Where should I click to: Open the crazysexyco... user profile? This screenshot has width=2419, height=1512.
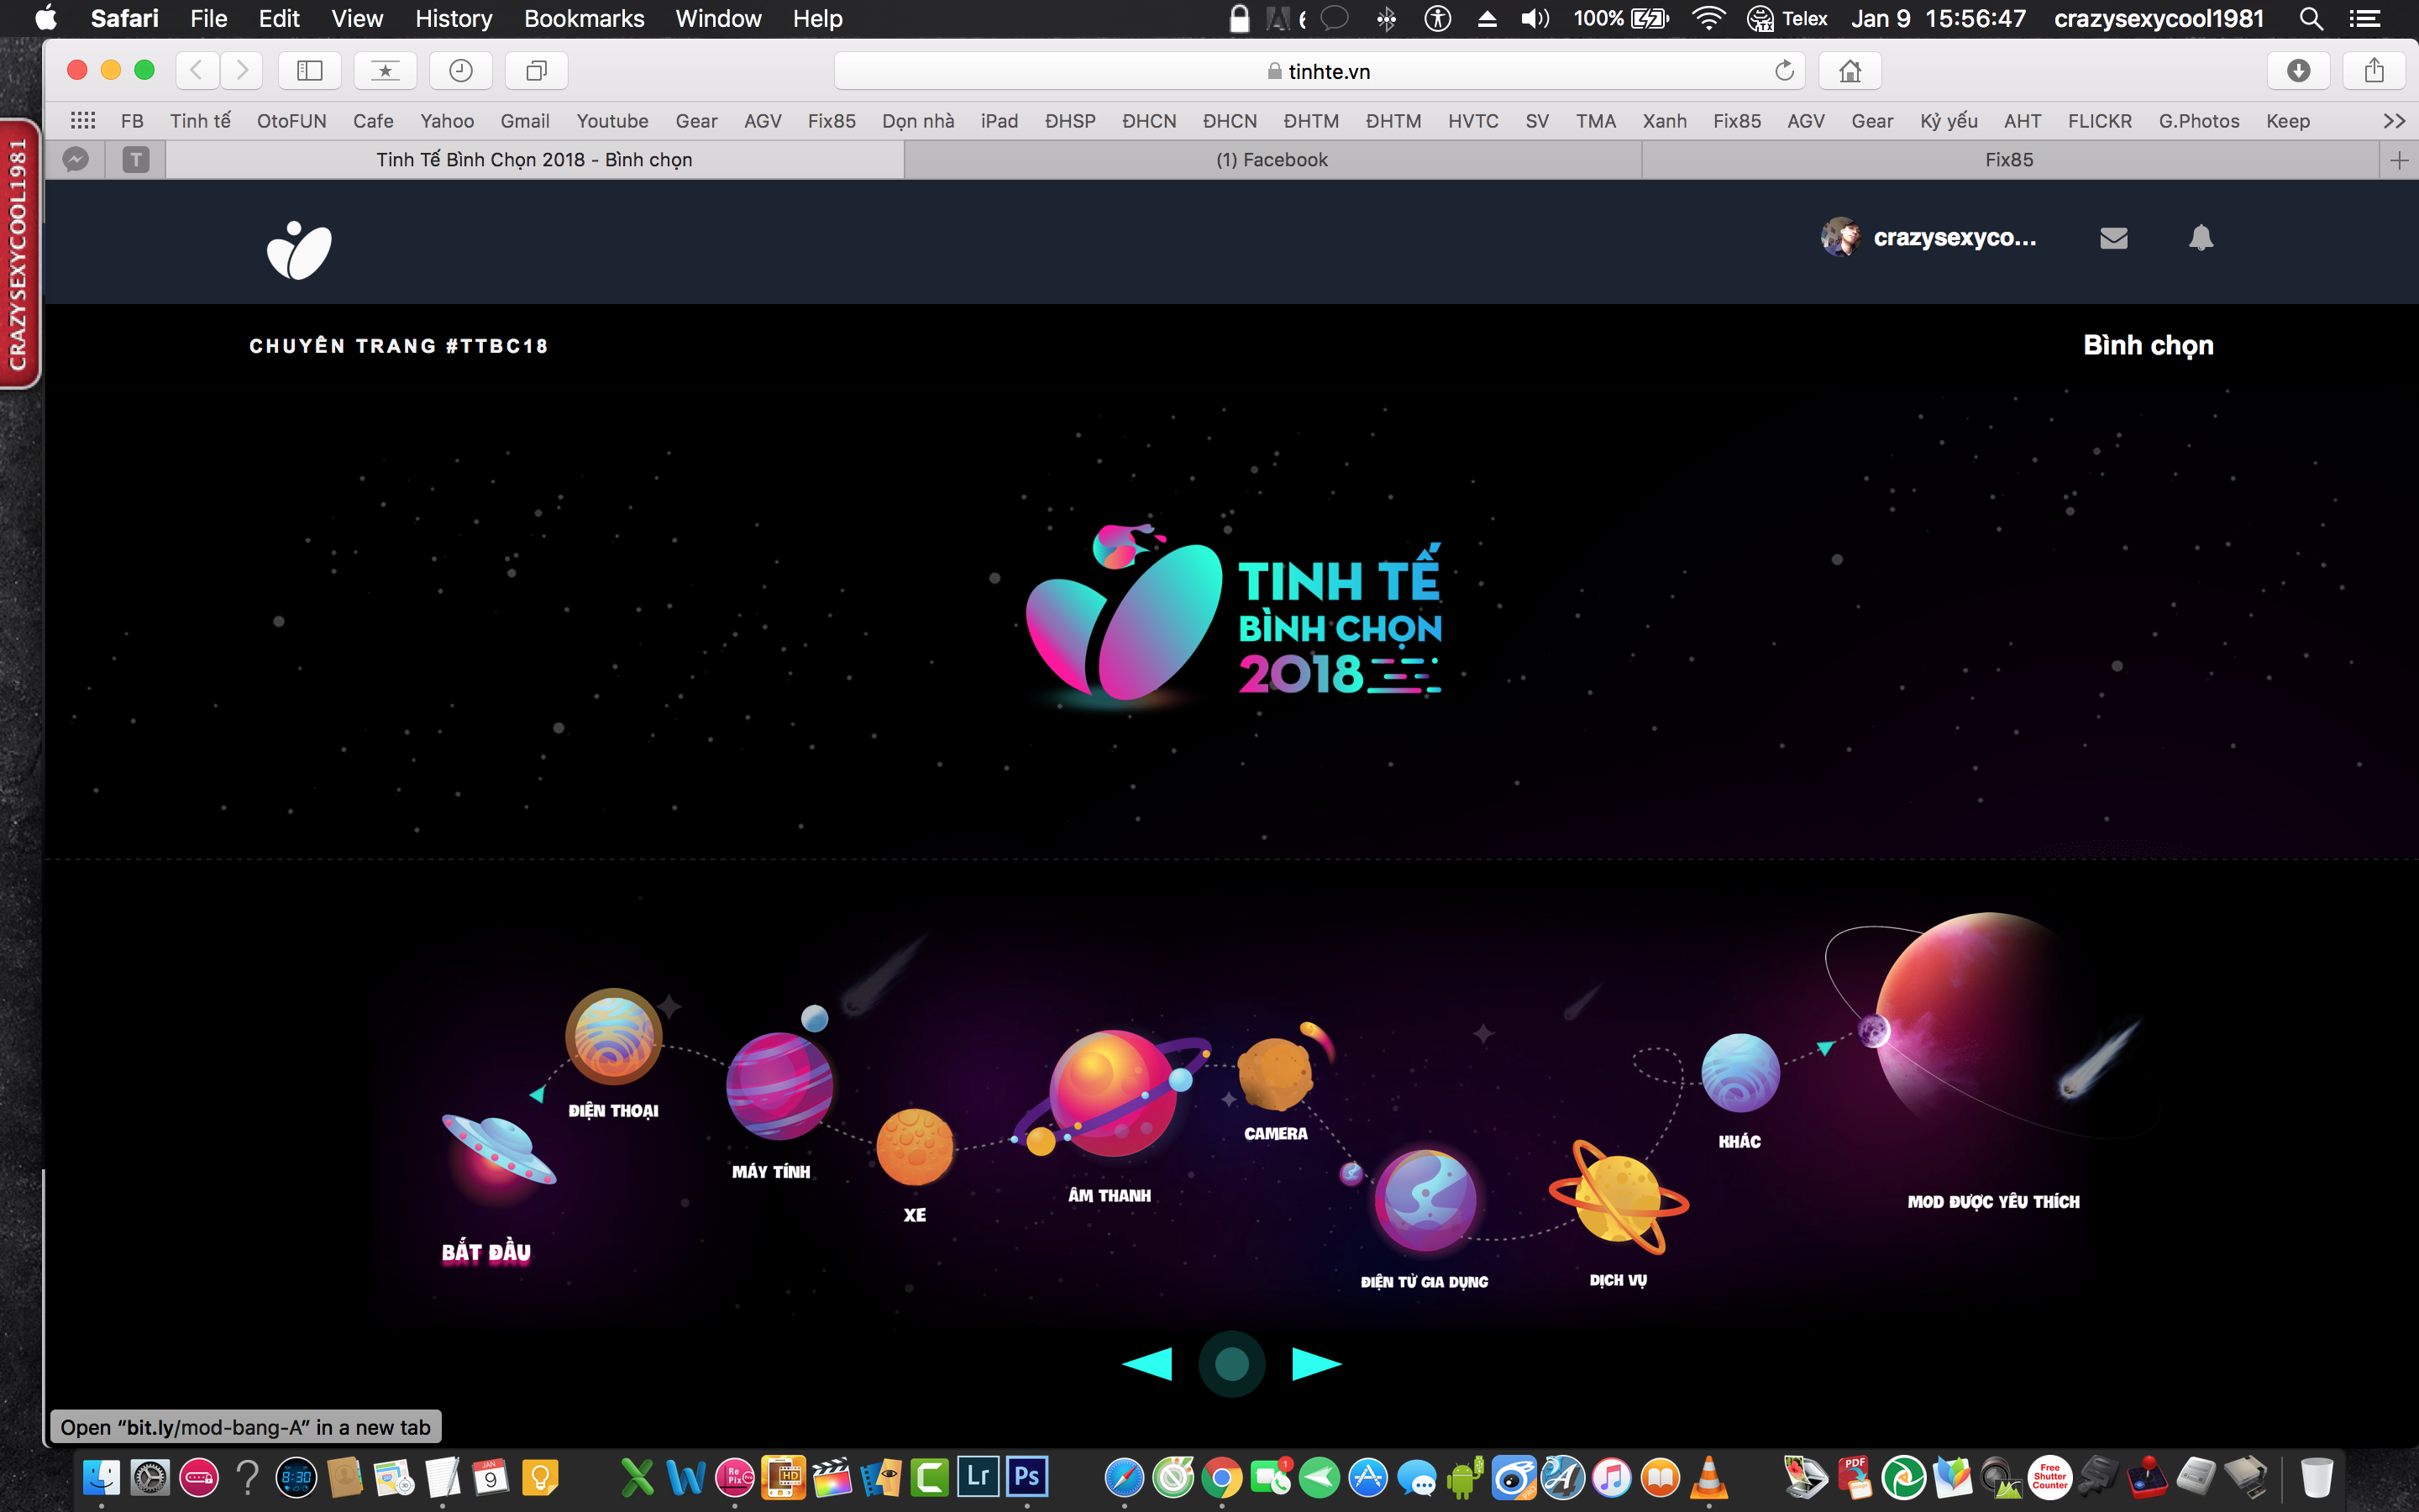click(x=1928, y=238)
